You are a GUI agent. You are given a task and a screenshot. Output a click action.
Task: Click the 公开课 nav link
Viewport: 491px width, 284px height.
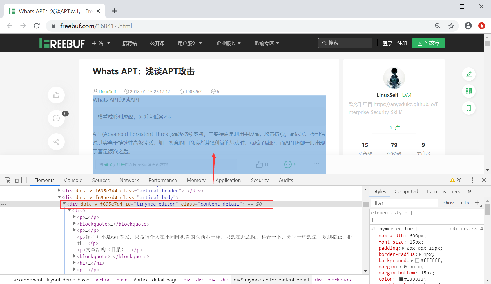coord(157,43)
